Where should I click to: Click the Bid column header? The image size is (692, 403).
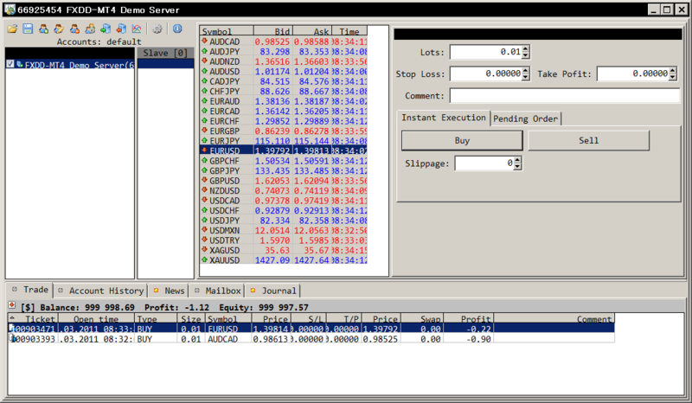click(x=273, y=31)
